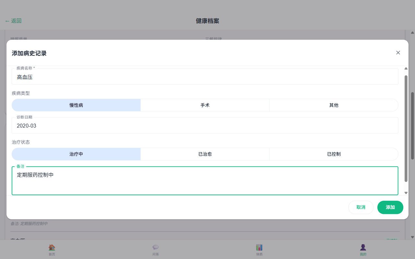The height and width of the screenshot is (259, 415).
Task: Click dialog scrollbar up arrow
Action: point(406,68)
